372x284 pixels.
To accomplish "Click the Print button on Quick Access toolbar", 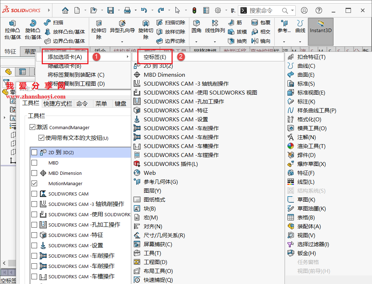I will [128, 10].
